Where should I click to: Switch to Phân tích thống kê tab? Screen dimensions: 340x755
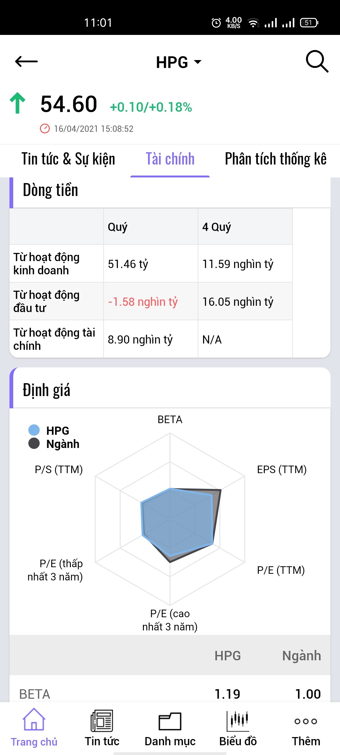tap(275, 159)
